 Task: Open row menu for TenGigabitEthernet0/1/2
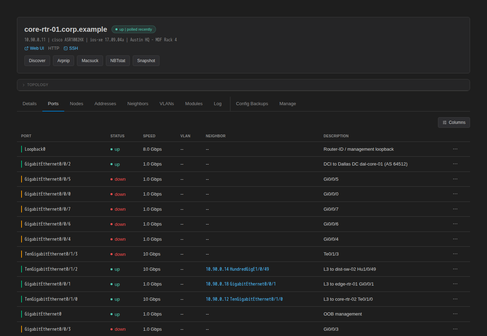(x=455, y=269)
